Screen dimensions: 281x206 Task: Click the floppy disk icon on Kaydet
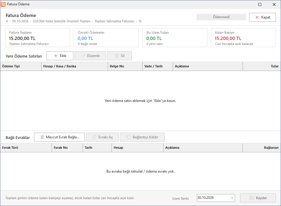point(252,198)
